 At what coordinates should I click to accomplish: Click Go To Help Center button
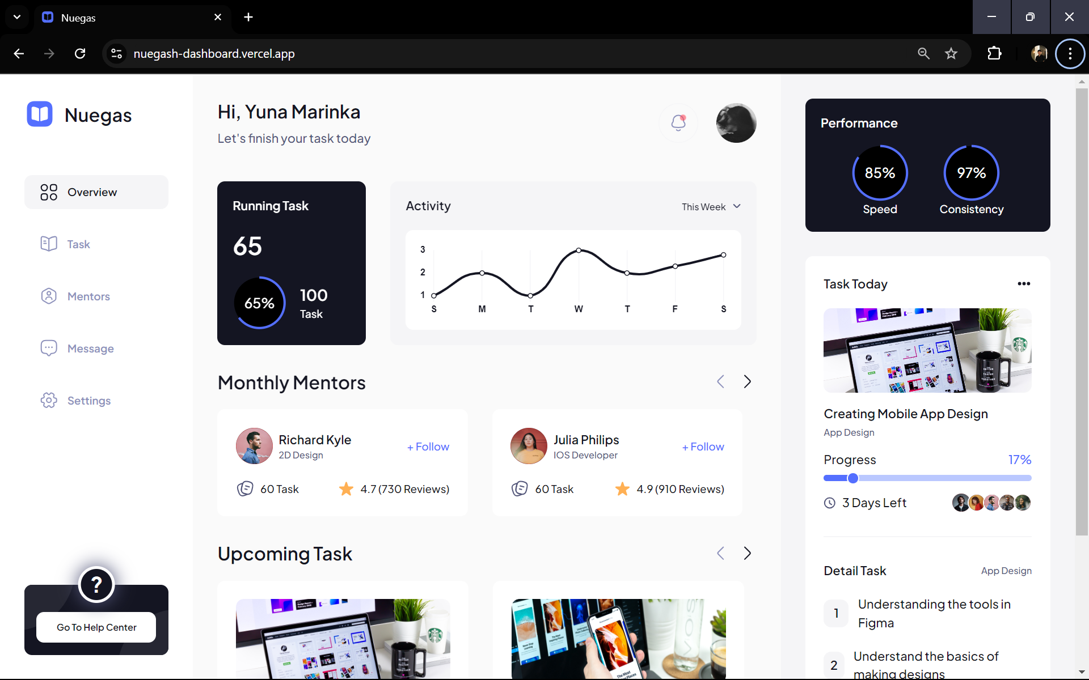pos(96,627)
